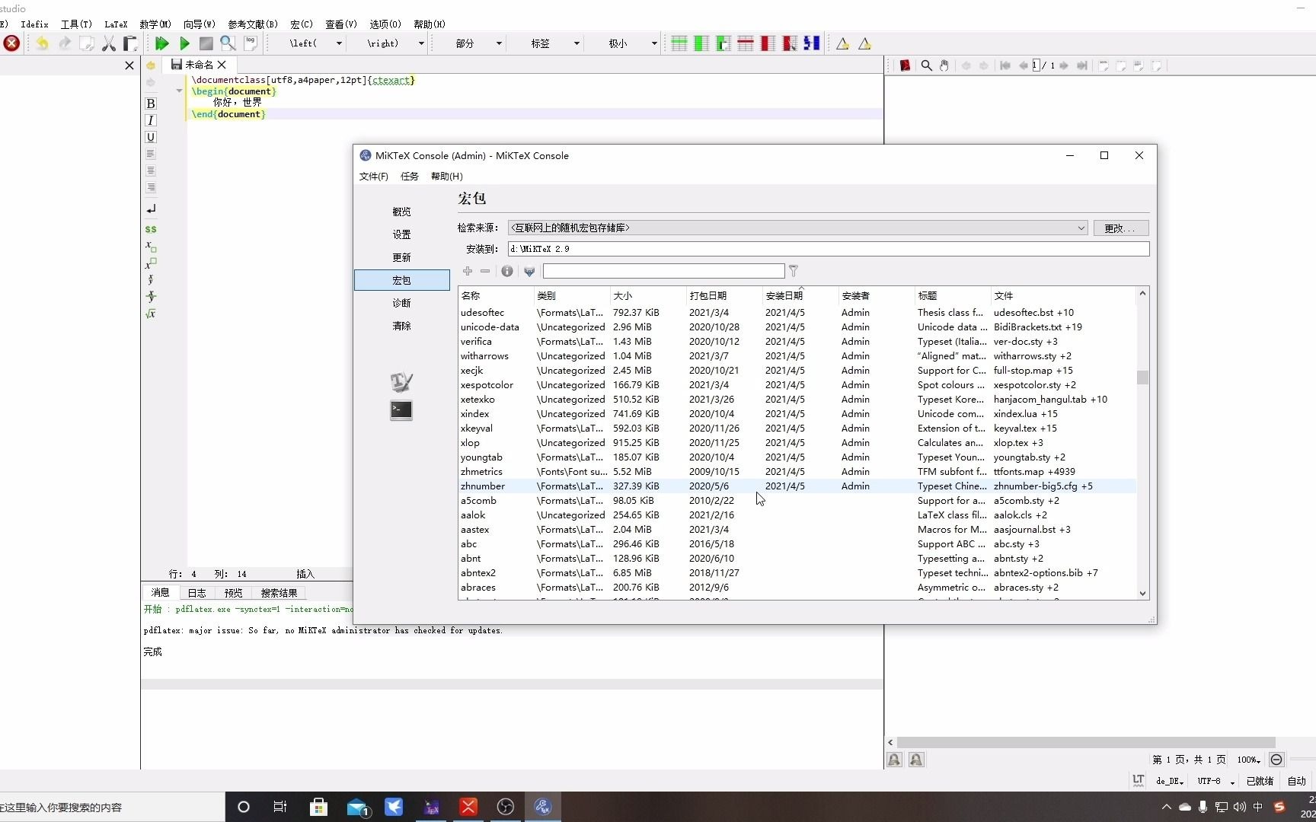Go to the 诊断 page in MiKTeX Console

click(401, 303)
